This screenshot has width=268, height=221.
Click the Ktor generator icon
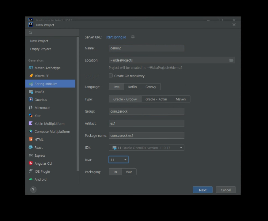(31, 116)
